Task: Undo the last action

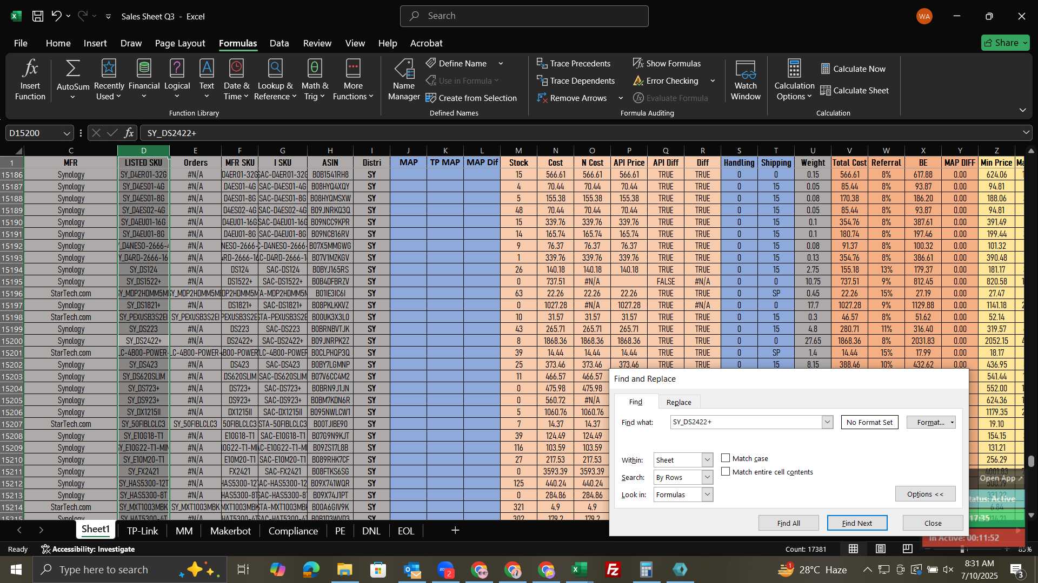Action: click(x=56, y=16)
